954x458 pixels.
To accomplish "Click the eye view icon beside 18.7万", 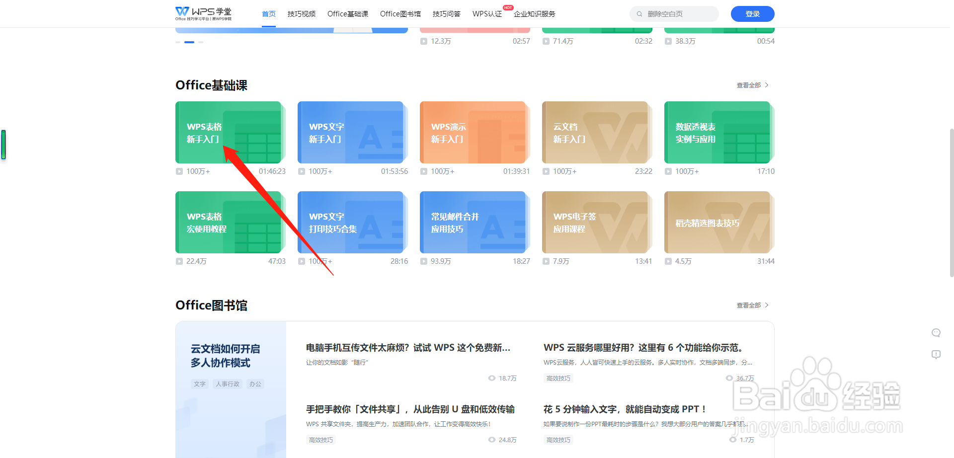I will (x=492, y=379).
